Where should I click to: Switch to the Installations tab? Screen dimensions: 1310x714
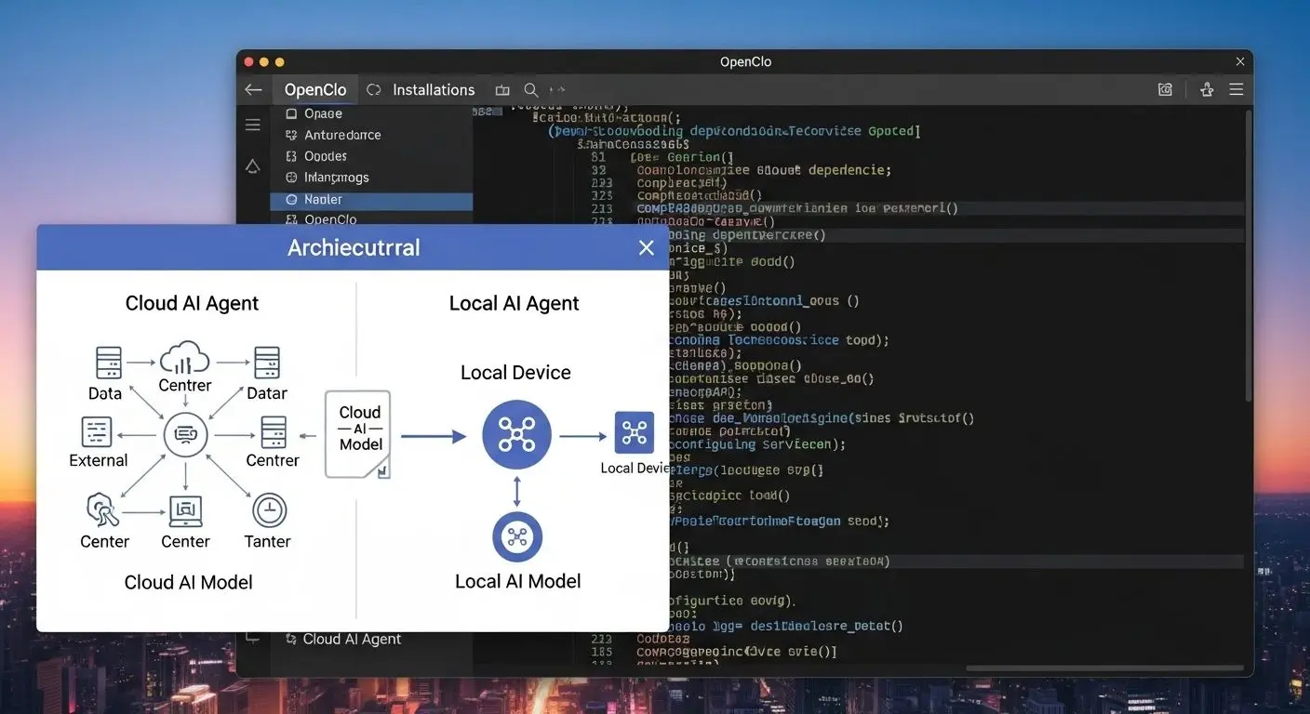point(433,90)
